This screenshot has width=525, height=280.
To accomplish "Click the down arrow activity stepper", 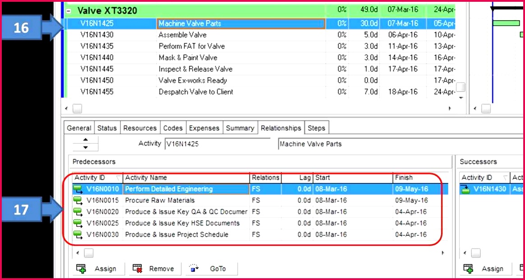I will (x=86, y=147).
